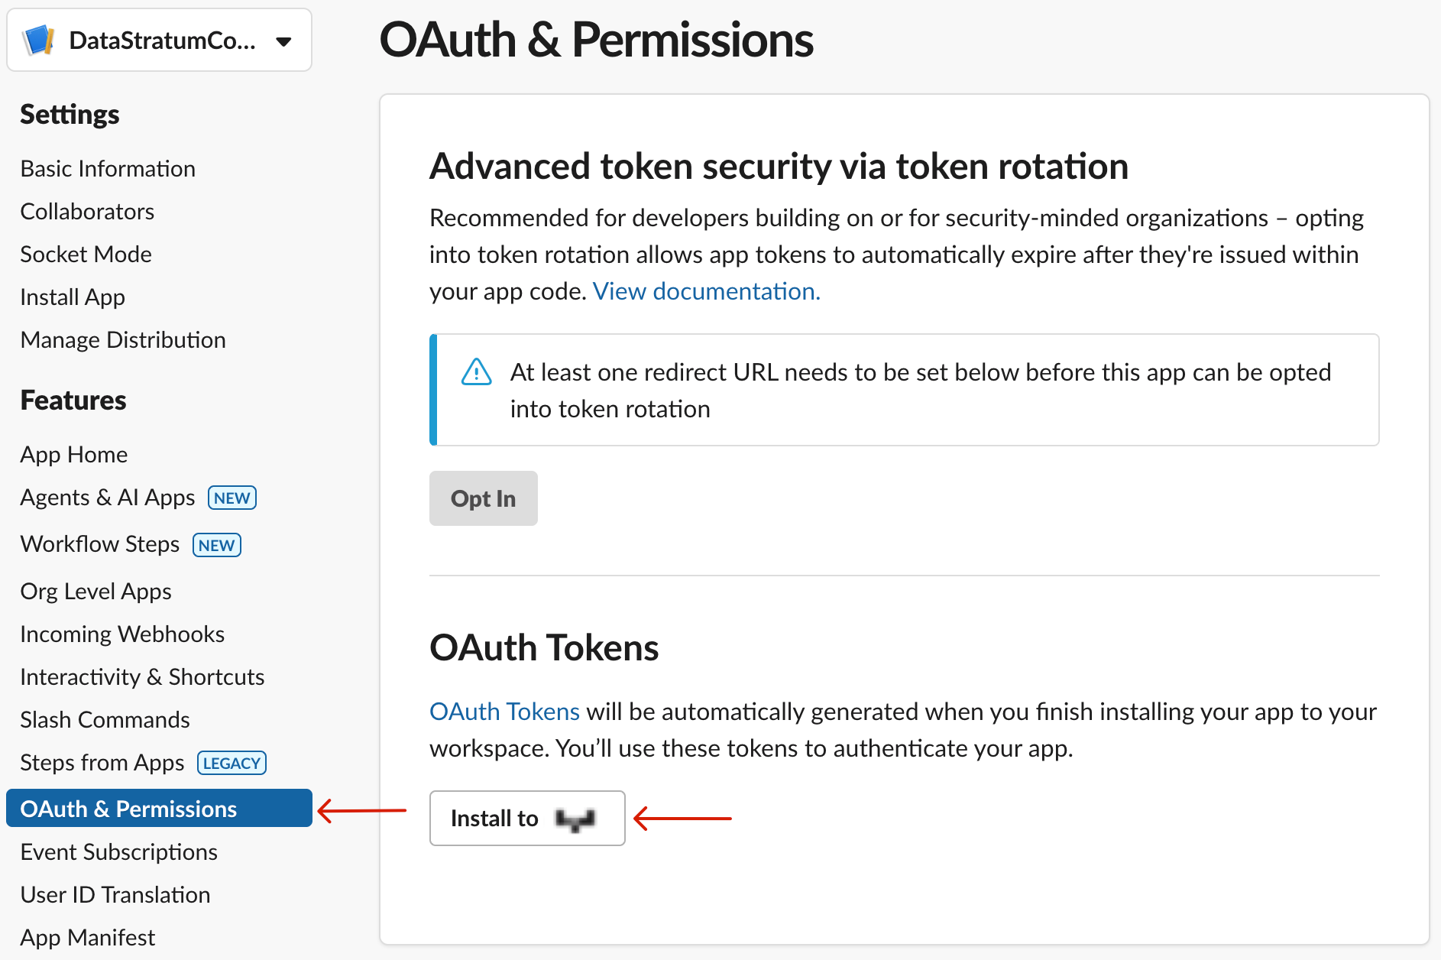Open Basic Information settings
Viewport: 1441px width, 960px height.
point(107,168)
